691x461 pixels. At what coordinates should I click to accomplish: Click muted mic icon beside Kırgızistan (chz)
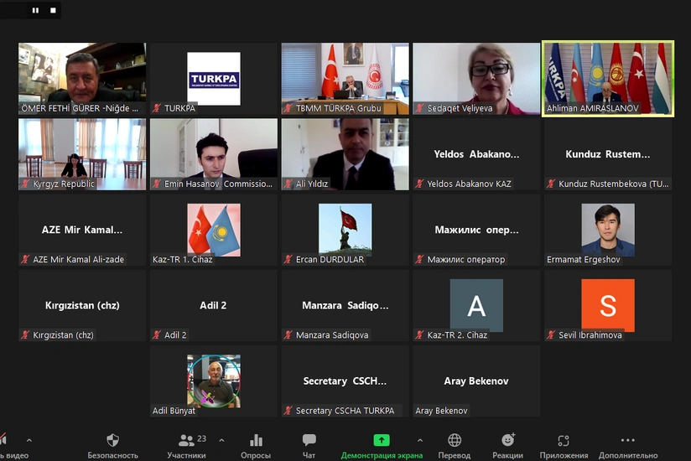25,334
